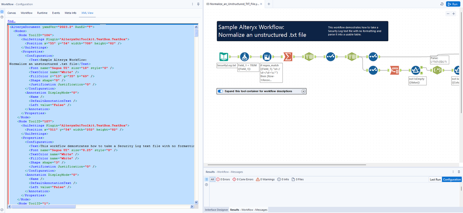
Task: Select the lower-branch Select tool
Action: point(373,70)
